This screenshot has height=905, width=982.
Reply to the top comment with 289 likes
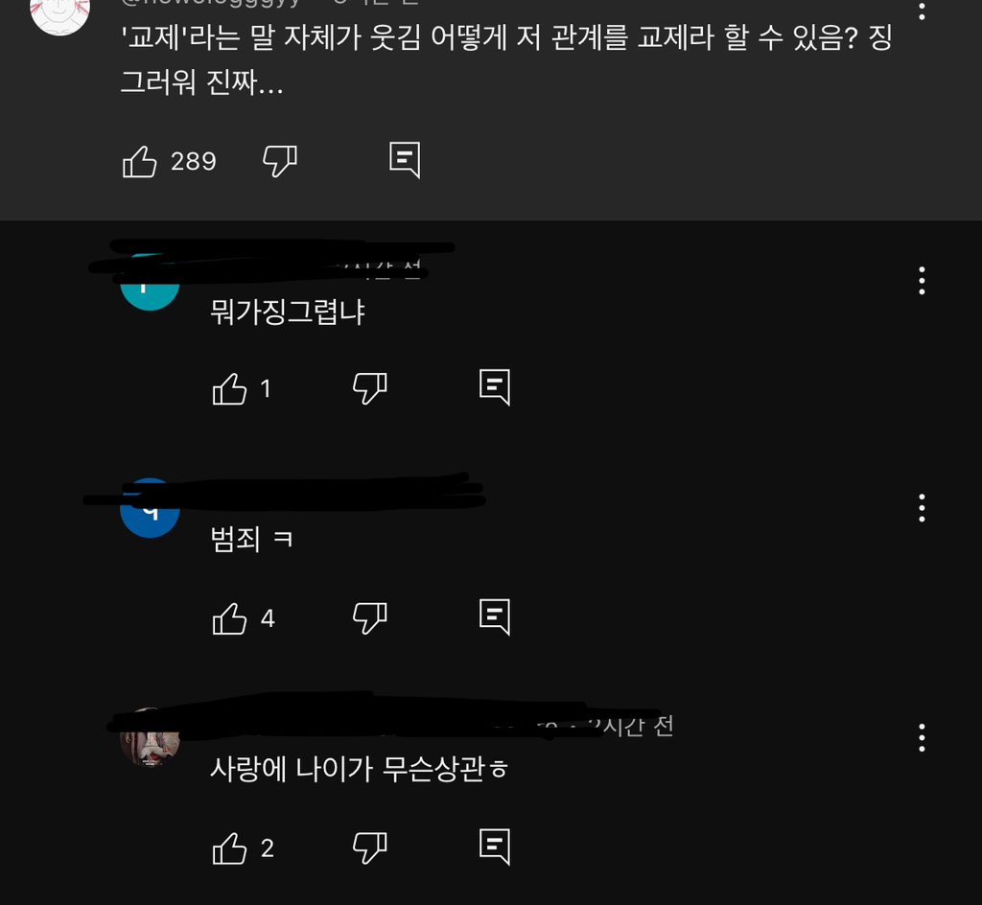click(405, 160)
